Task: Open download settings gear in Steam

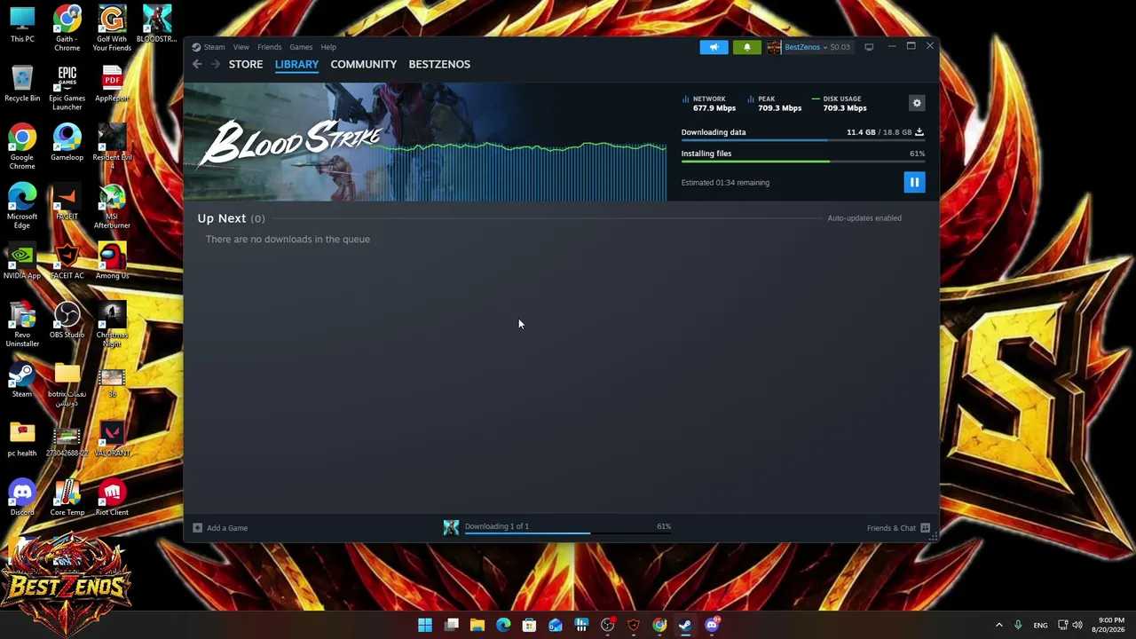Action: pos(917,103)
